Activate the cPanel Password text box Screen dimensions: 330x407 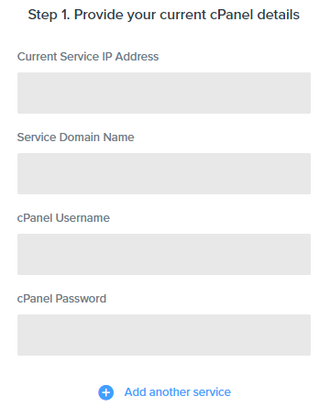[x=164, y=335]
